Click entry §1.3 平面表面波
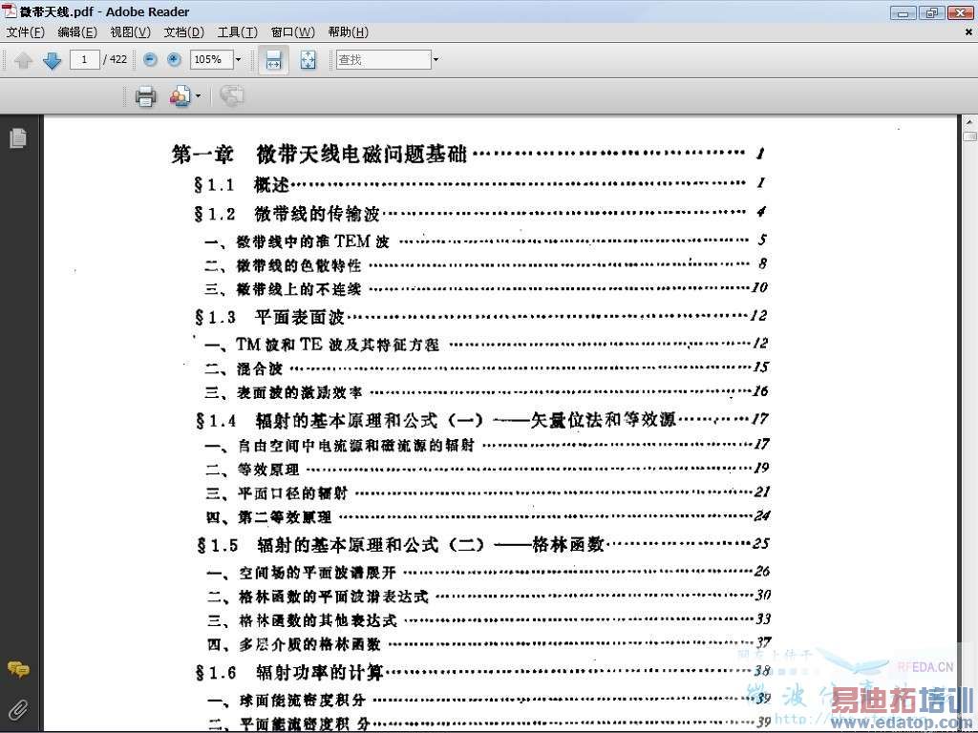This screenshot has height=733, width=978. coord(269,317)
